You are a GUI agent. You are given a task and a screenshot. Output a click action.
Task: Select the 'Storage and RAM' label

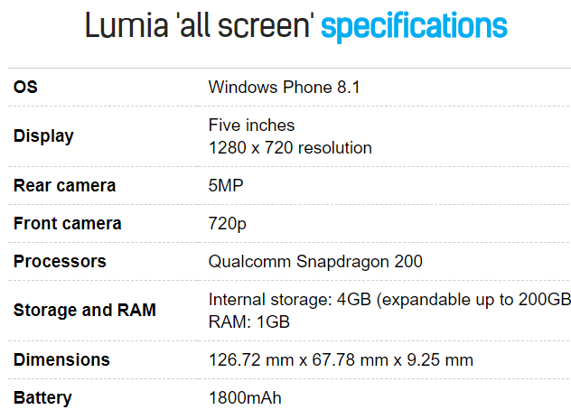(x=85, y=310)
